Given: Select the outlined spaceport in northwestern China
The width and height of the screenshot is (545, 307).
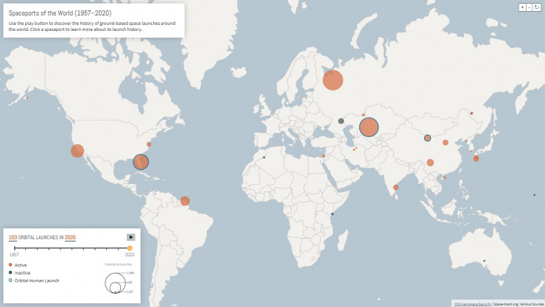Looking at the screenshot, I should (x=427, y=138).
